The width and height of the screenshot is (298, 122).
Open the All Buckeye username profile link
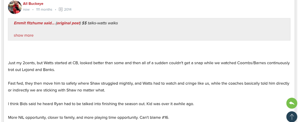[33, 4]
